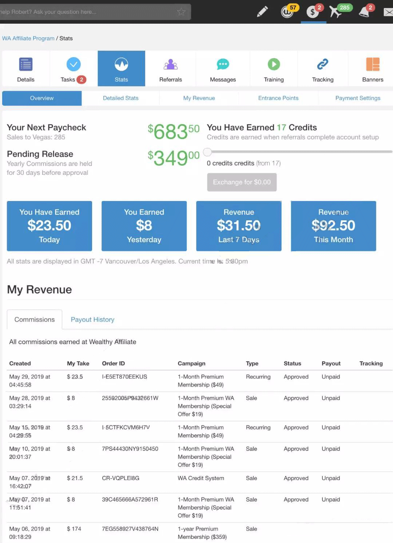Screen dimensions: 393x543
Task: Click the WA Credit System campaign cell
Action: point(201,478)
